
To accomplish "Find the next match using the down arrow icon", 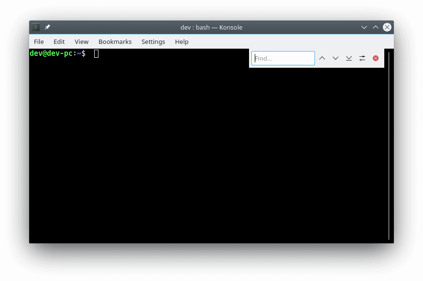I will tap(336, 58).
